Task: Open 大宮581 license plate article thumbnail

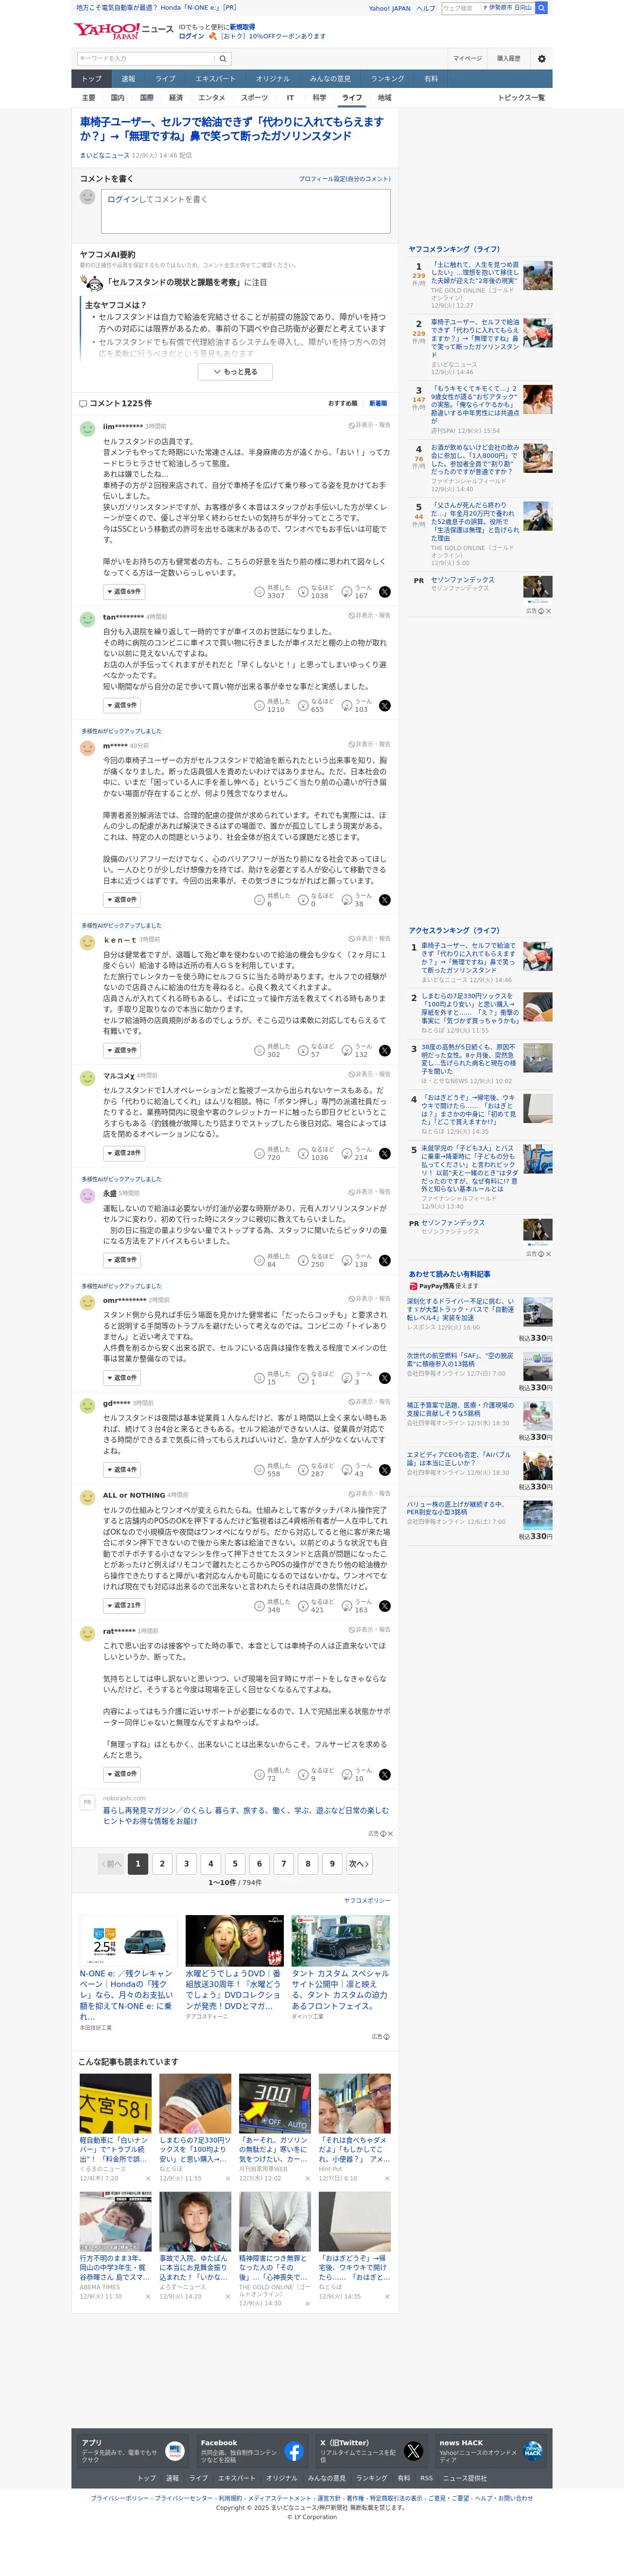Action: pos(116,2104)
